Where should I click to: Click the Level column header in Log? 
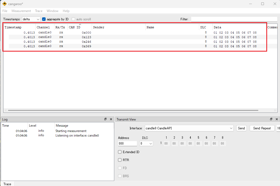click(41, 126)
